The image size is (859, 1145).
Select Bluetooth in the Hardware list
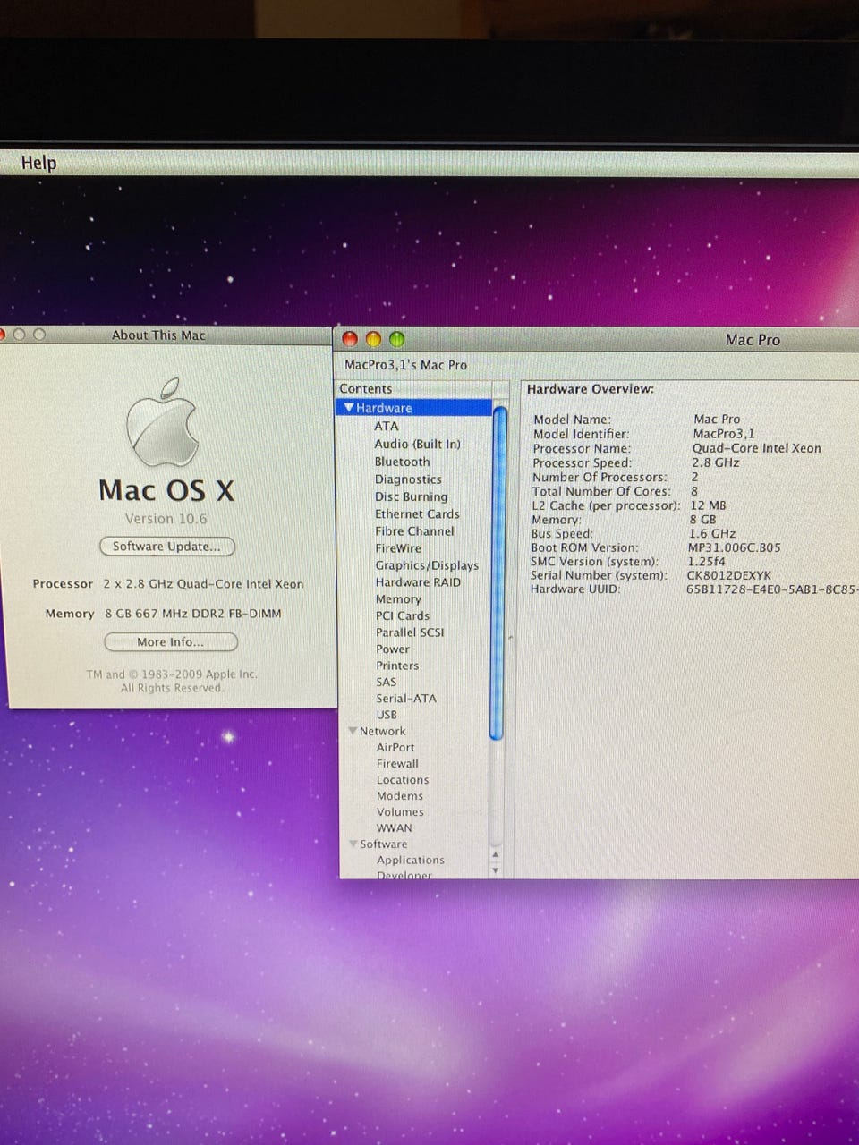[x=402, y=462]
